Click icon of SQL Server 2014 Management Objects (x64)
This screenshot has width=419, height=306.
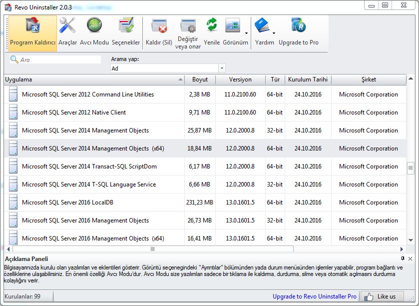pos(13,148)
